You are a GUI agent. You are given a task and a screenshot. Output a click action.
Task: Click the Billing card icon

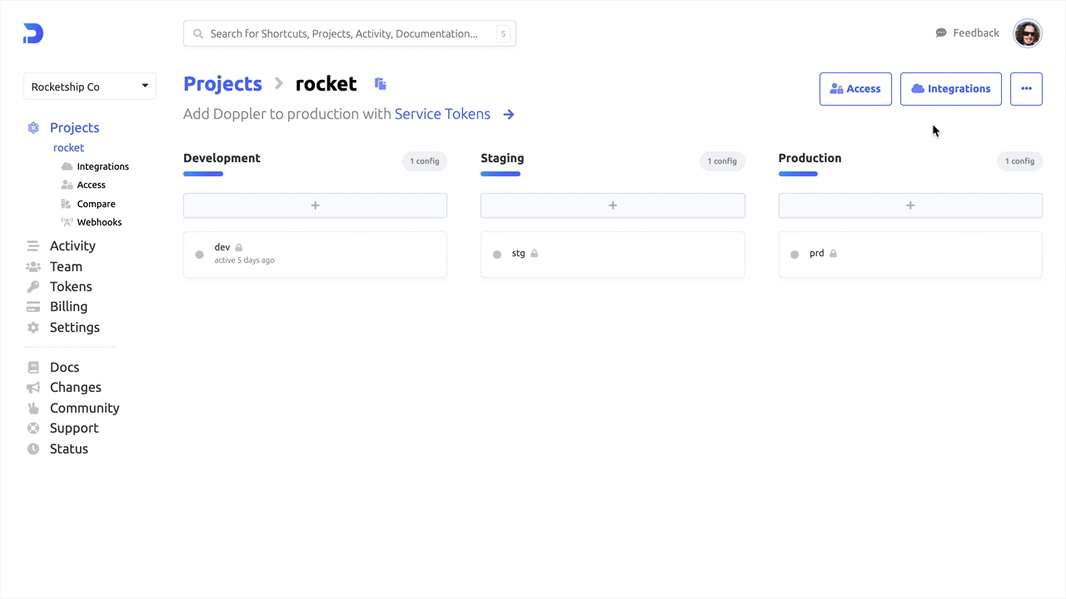pyautogui.click(x=33, y=306)
